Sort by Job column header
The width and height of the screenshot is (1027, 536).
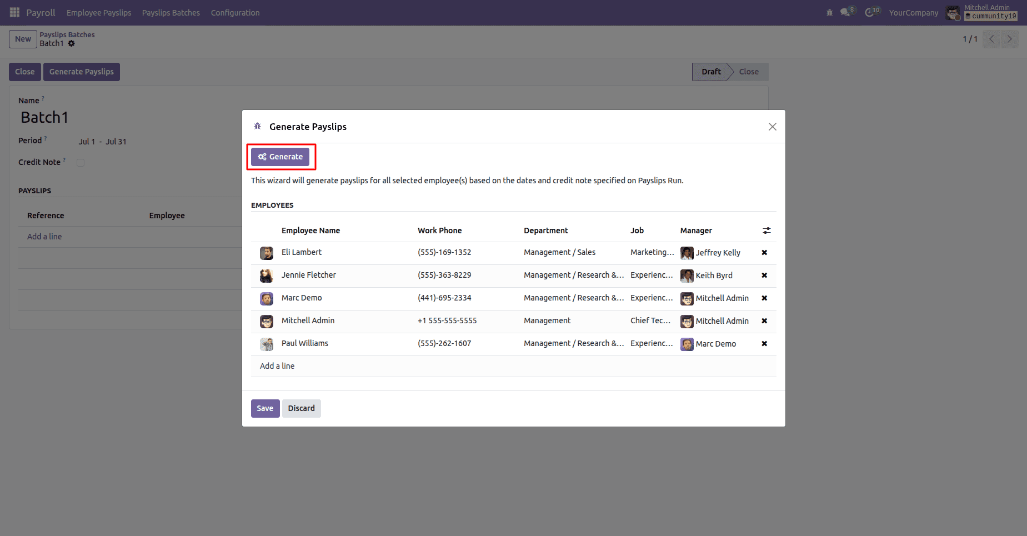(x=637, y=231)
